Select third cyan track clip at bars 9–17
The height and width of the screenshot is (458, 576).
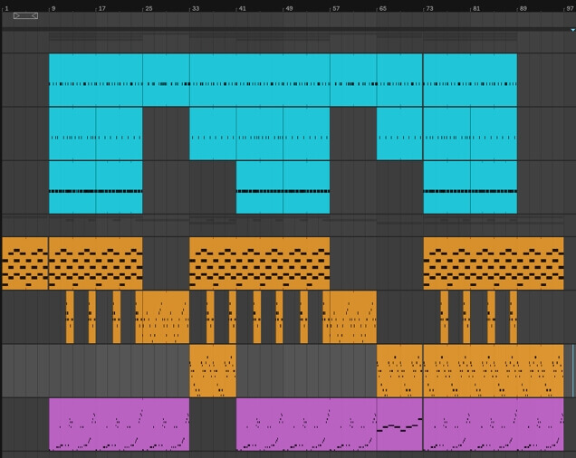(x=72, y=187)
